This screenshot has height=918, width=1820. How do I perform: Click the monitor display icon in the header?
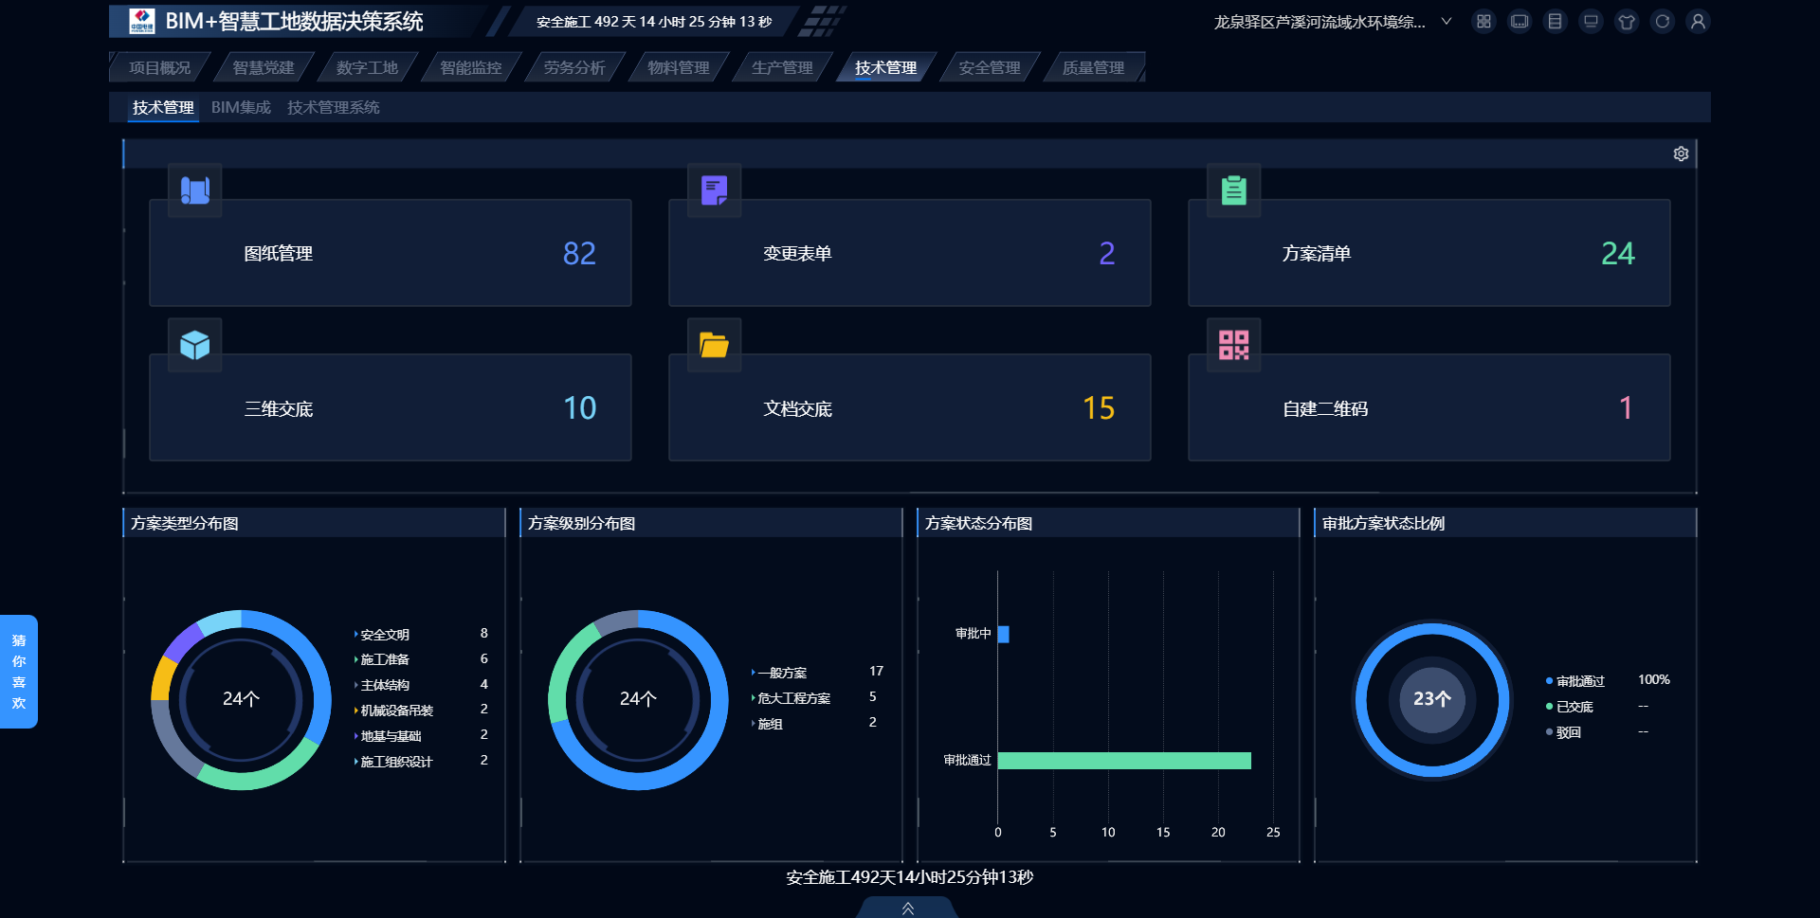(x=1591, y=22)
